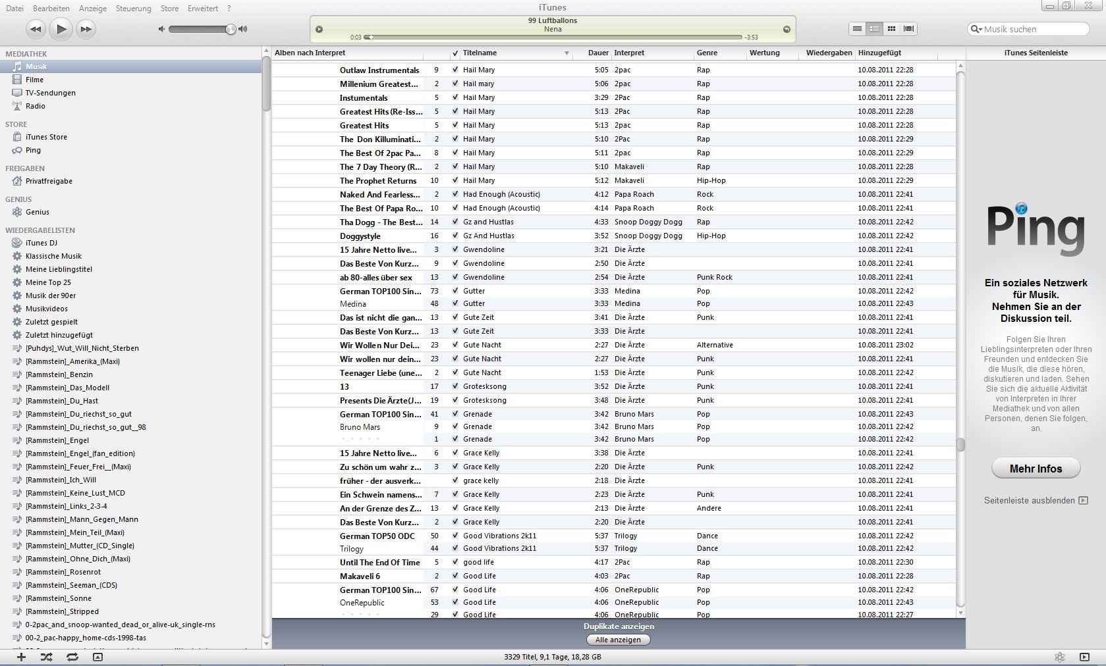Open Genius in sidebar
The image size is (1106, 666).
(130, 212)
